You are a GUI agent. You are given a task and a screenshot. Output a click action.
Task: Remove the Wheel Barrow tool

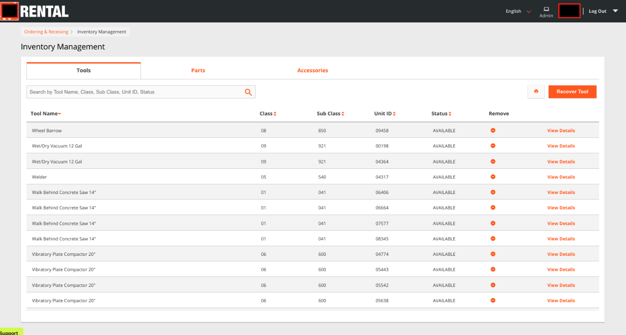[493, 130]
